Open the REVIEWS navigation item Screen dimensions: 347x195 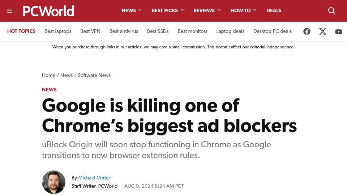pos(204,10)
